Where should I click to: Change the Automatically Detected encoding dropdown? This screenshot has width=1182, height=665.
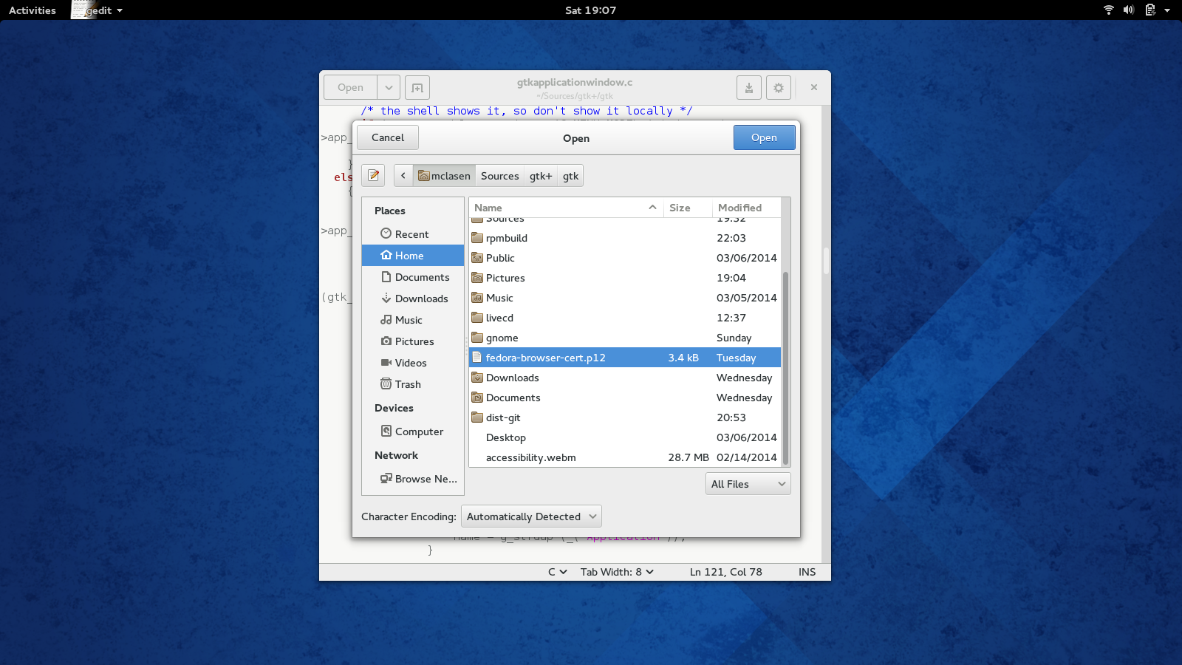[x=530, y=516]
